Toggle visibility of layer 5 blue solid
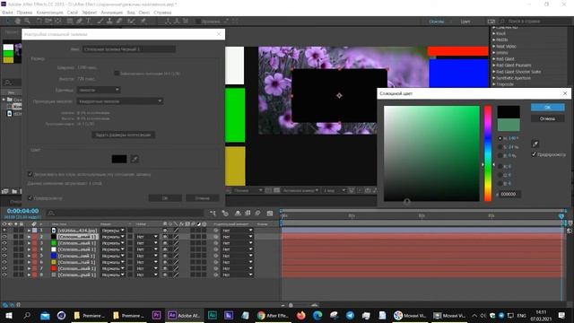 click(4, 256)
